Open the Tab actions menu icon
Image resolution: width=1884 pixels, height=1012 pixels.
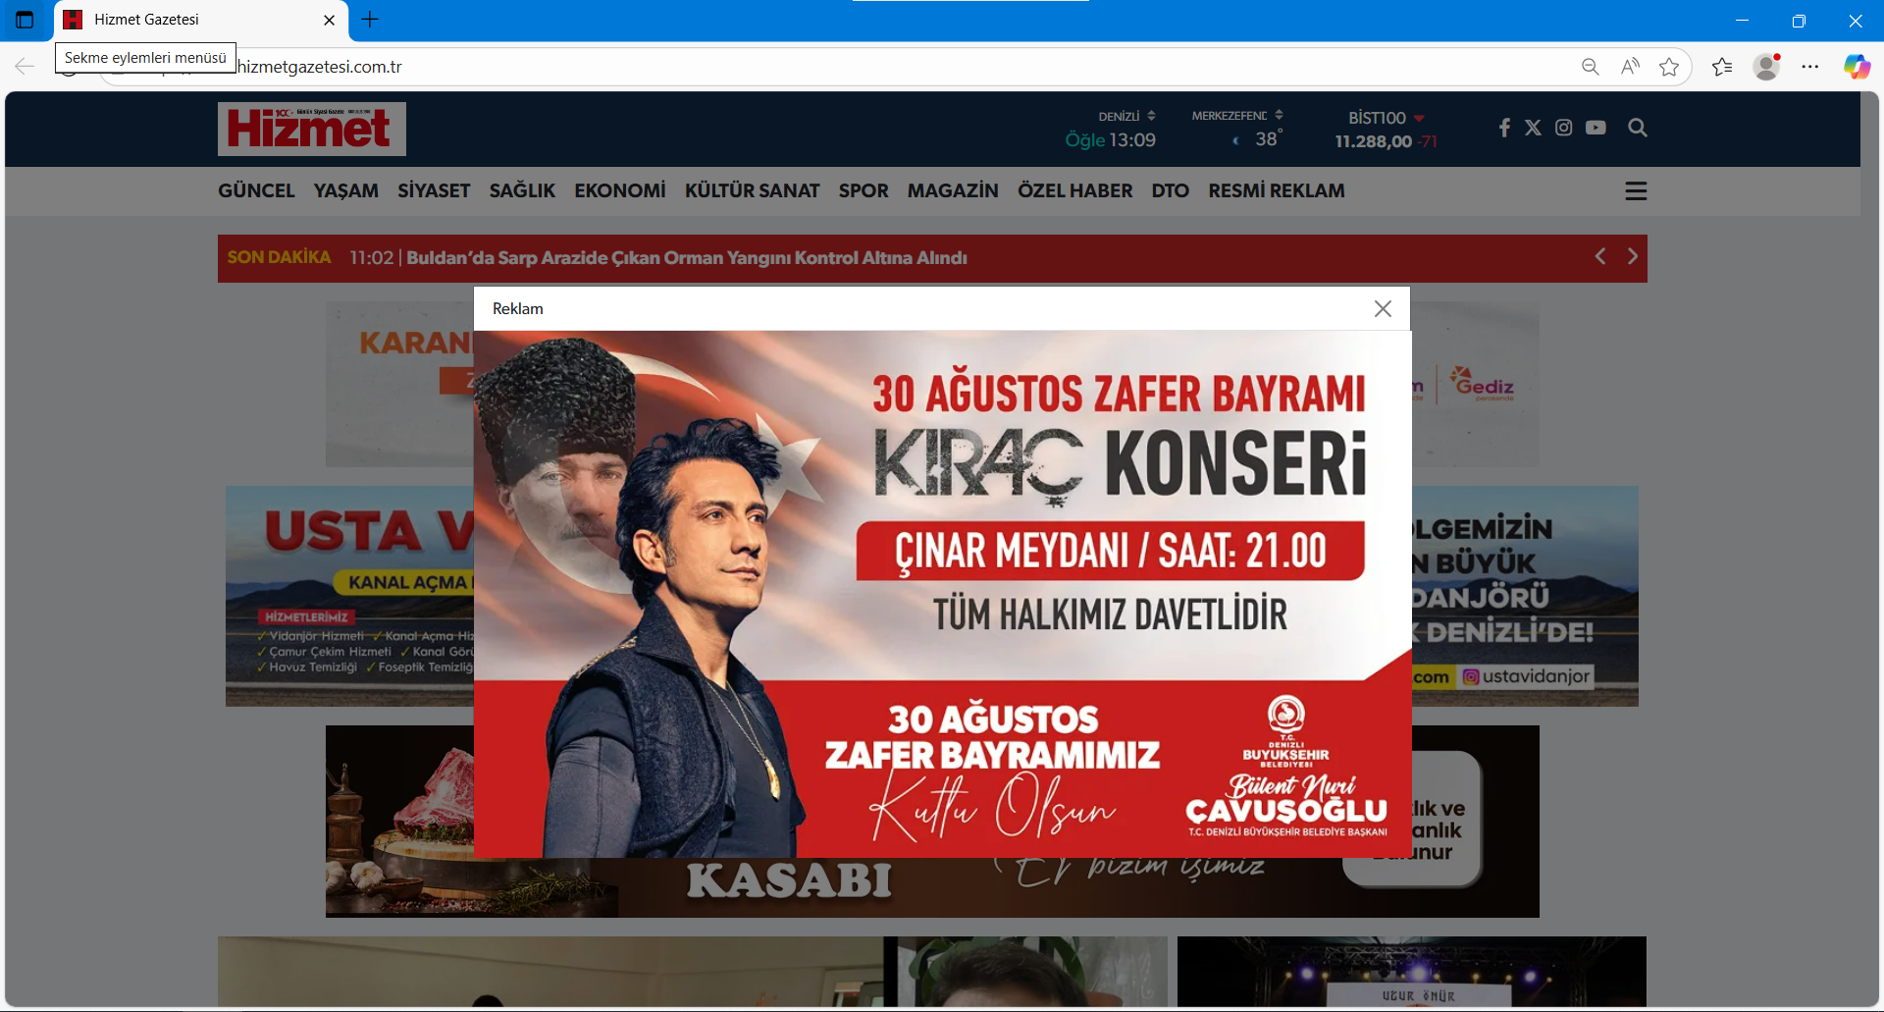(25, 20)
